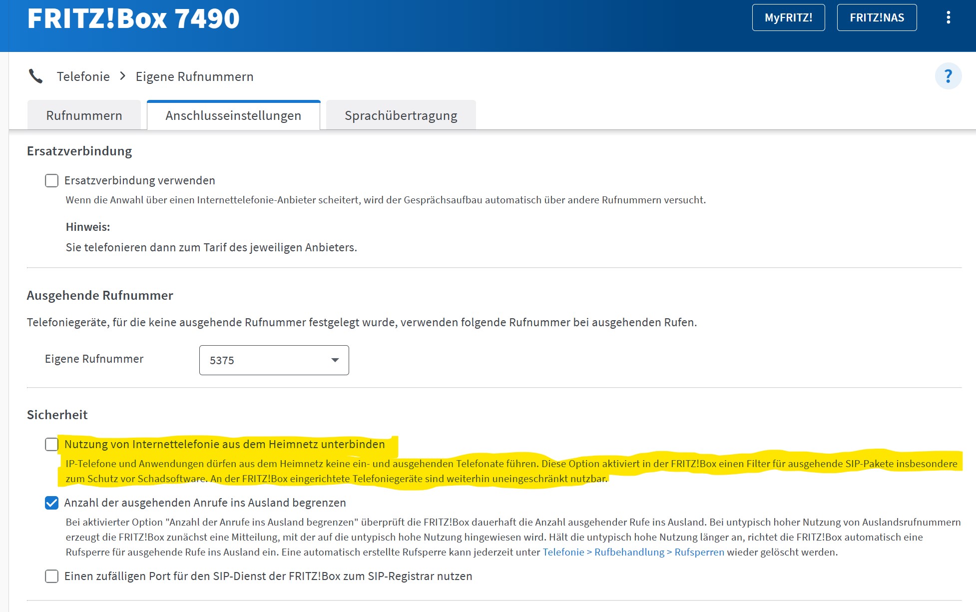Uncheck Anzahl der ausgehenden Anrufe begrenzen
This screenshot has height=612, width=976.
point(51,503)
